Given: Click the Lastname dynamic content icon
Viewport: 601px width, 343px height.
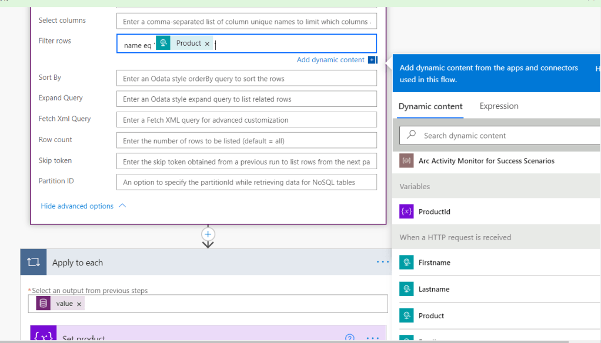Looking at the screenshot, I should coord(406,289).
